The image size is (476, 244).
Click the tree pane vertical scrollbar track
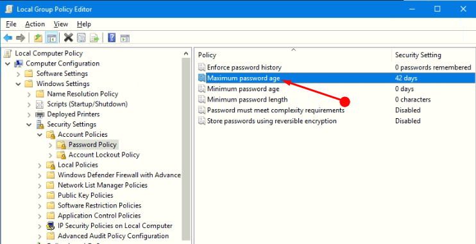[186, 149]
